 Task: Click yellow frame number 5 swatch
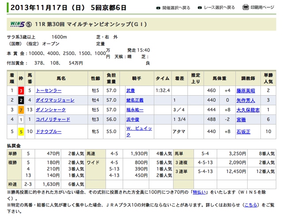(21, 132)
